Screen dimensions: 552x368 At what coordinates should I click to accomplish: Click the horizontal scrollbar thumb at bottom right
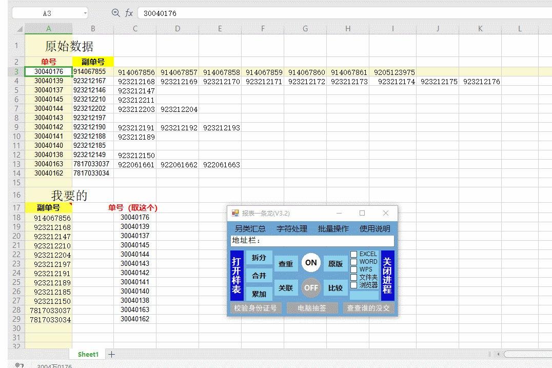pos(528,354)
